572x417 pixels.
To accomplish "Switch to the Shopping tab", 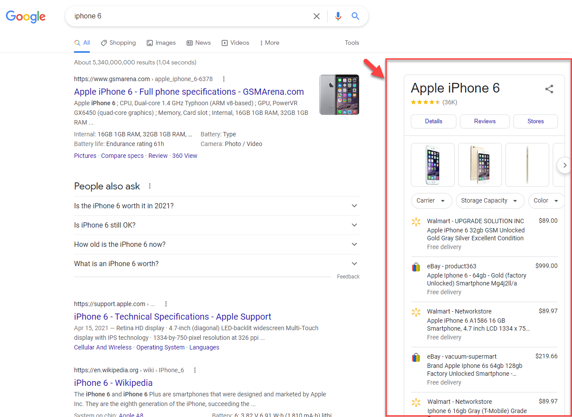I will tap(118, 43).
